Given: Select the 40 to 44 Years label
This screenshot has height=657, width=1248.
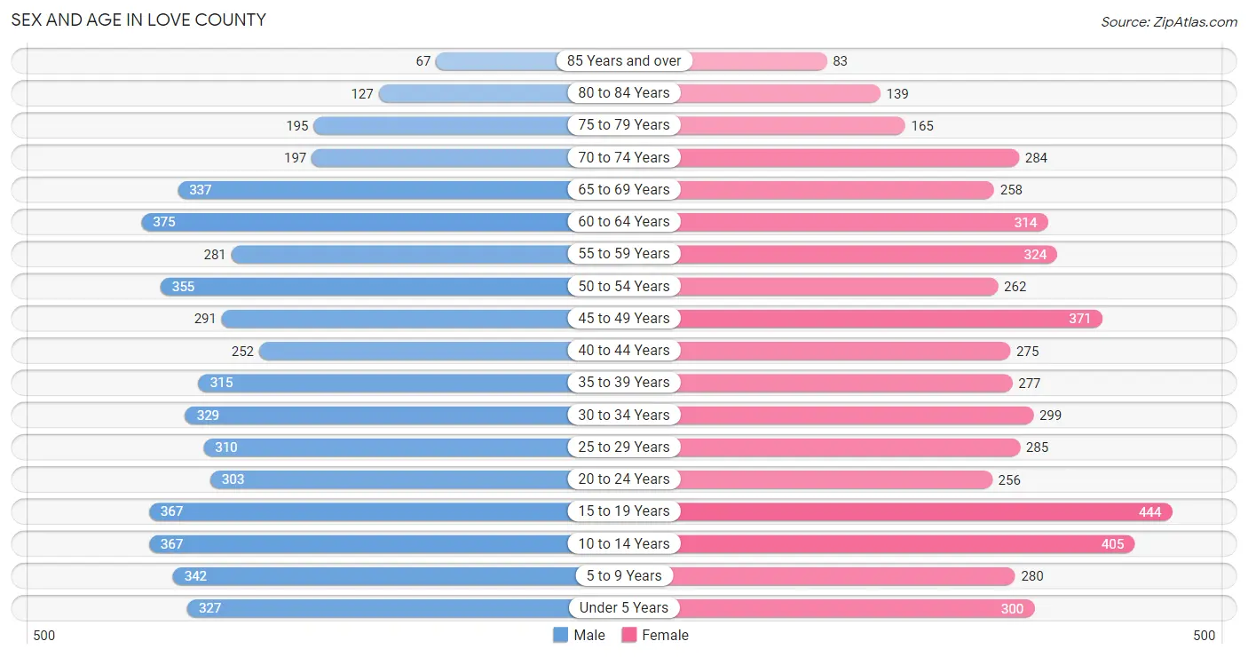Looking at the screenshot, I should coord(624,351).
